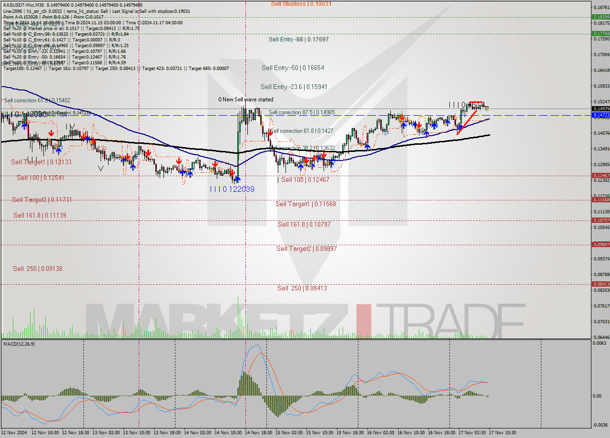
Task: Select 'Sell 250 | 0.08413' label
Action: coord(302,288)
